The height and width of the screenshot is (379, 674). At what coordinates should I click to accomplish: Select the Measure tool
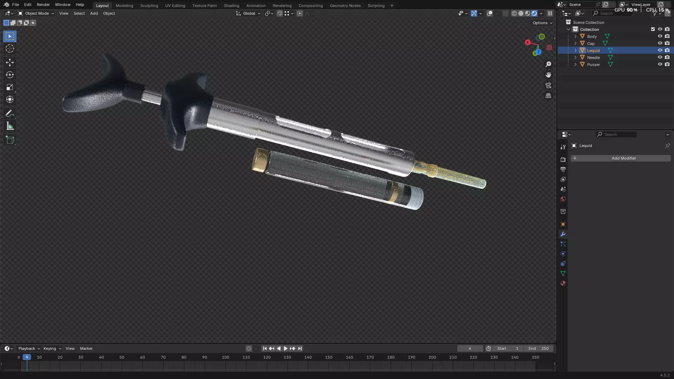[10, 126]
